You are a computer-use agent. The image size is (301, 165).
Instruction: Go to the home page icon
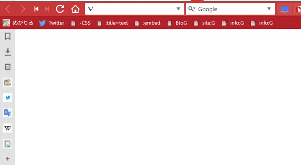point(75,9)
